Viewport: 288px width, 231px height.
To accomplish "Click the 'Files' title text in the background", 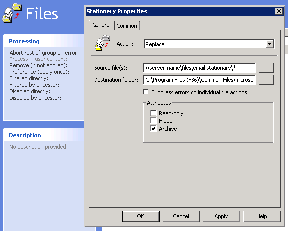I will point(42,13).
